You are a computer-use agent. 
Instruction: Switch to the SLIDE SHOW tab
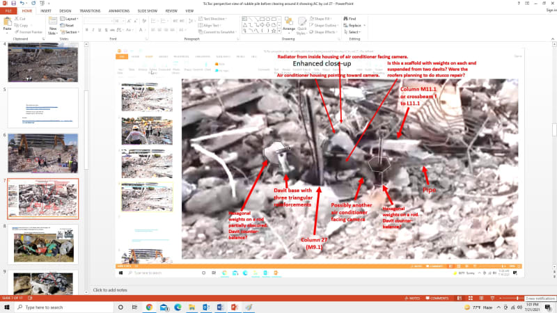(148, 11)
